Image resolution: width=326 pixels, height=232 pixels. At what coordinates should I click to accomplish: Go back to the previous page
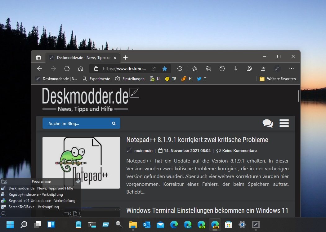coord(39,69)
